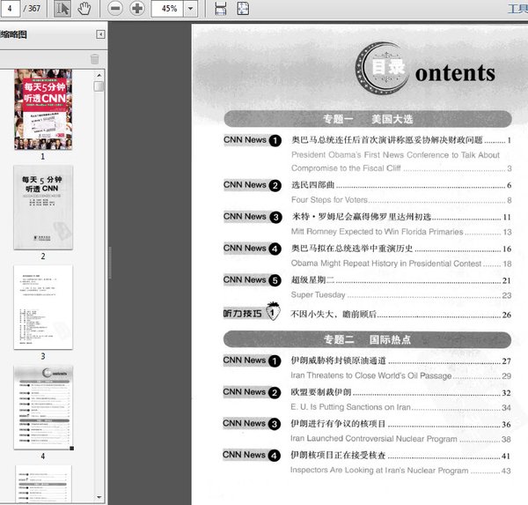Click thumbnail scrollbar up arrow
Screen dimensions: 528x505
pos(99,75)
